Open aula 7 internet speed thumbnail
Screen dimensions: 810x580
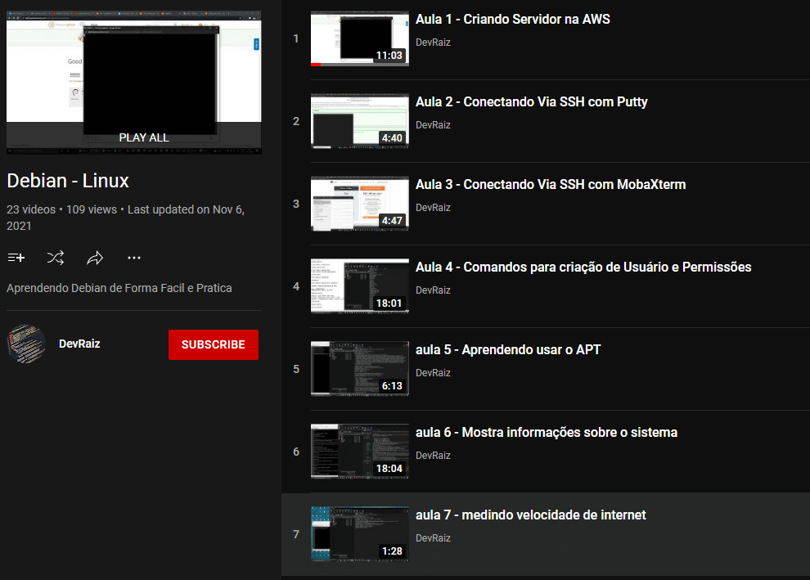pyautogui.click(x=359, y=534)
